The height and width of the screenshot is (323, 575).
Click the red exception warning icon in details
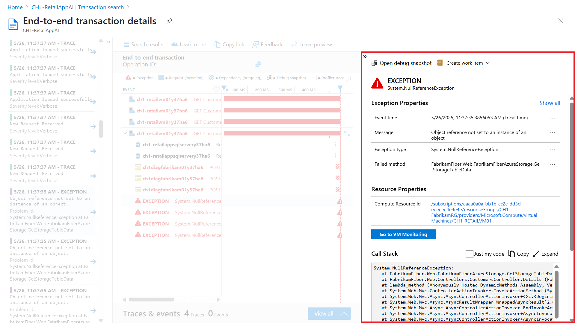pyautogui.click(x=377, y=83)
